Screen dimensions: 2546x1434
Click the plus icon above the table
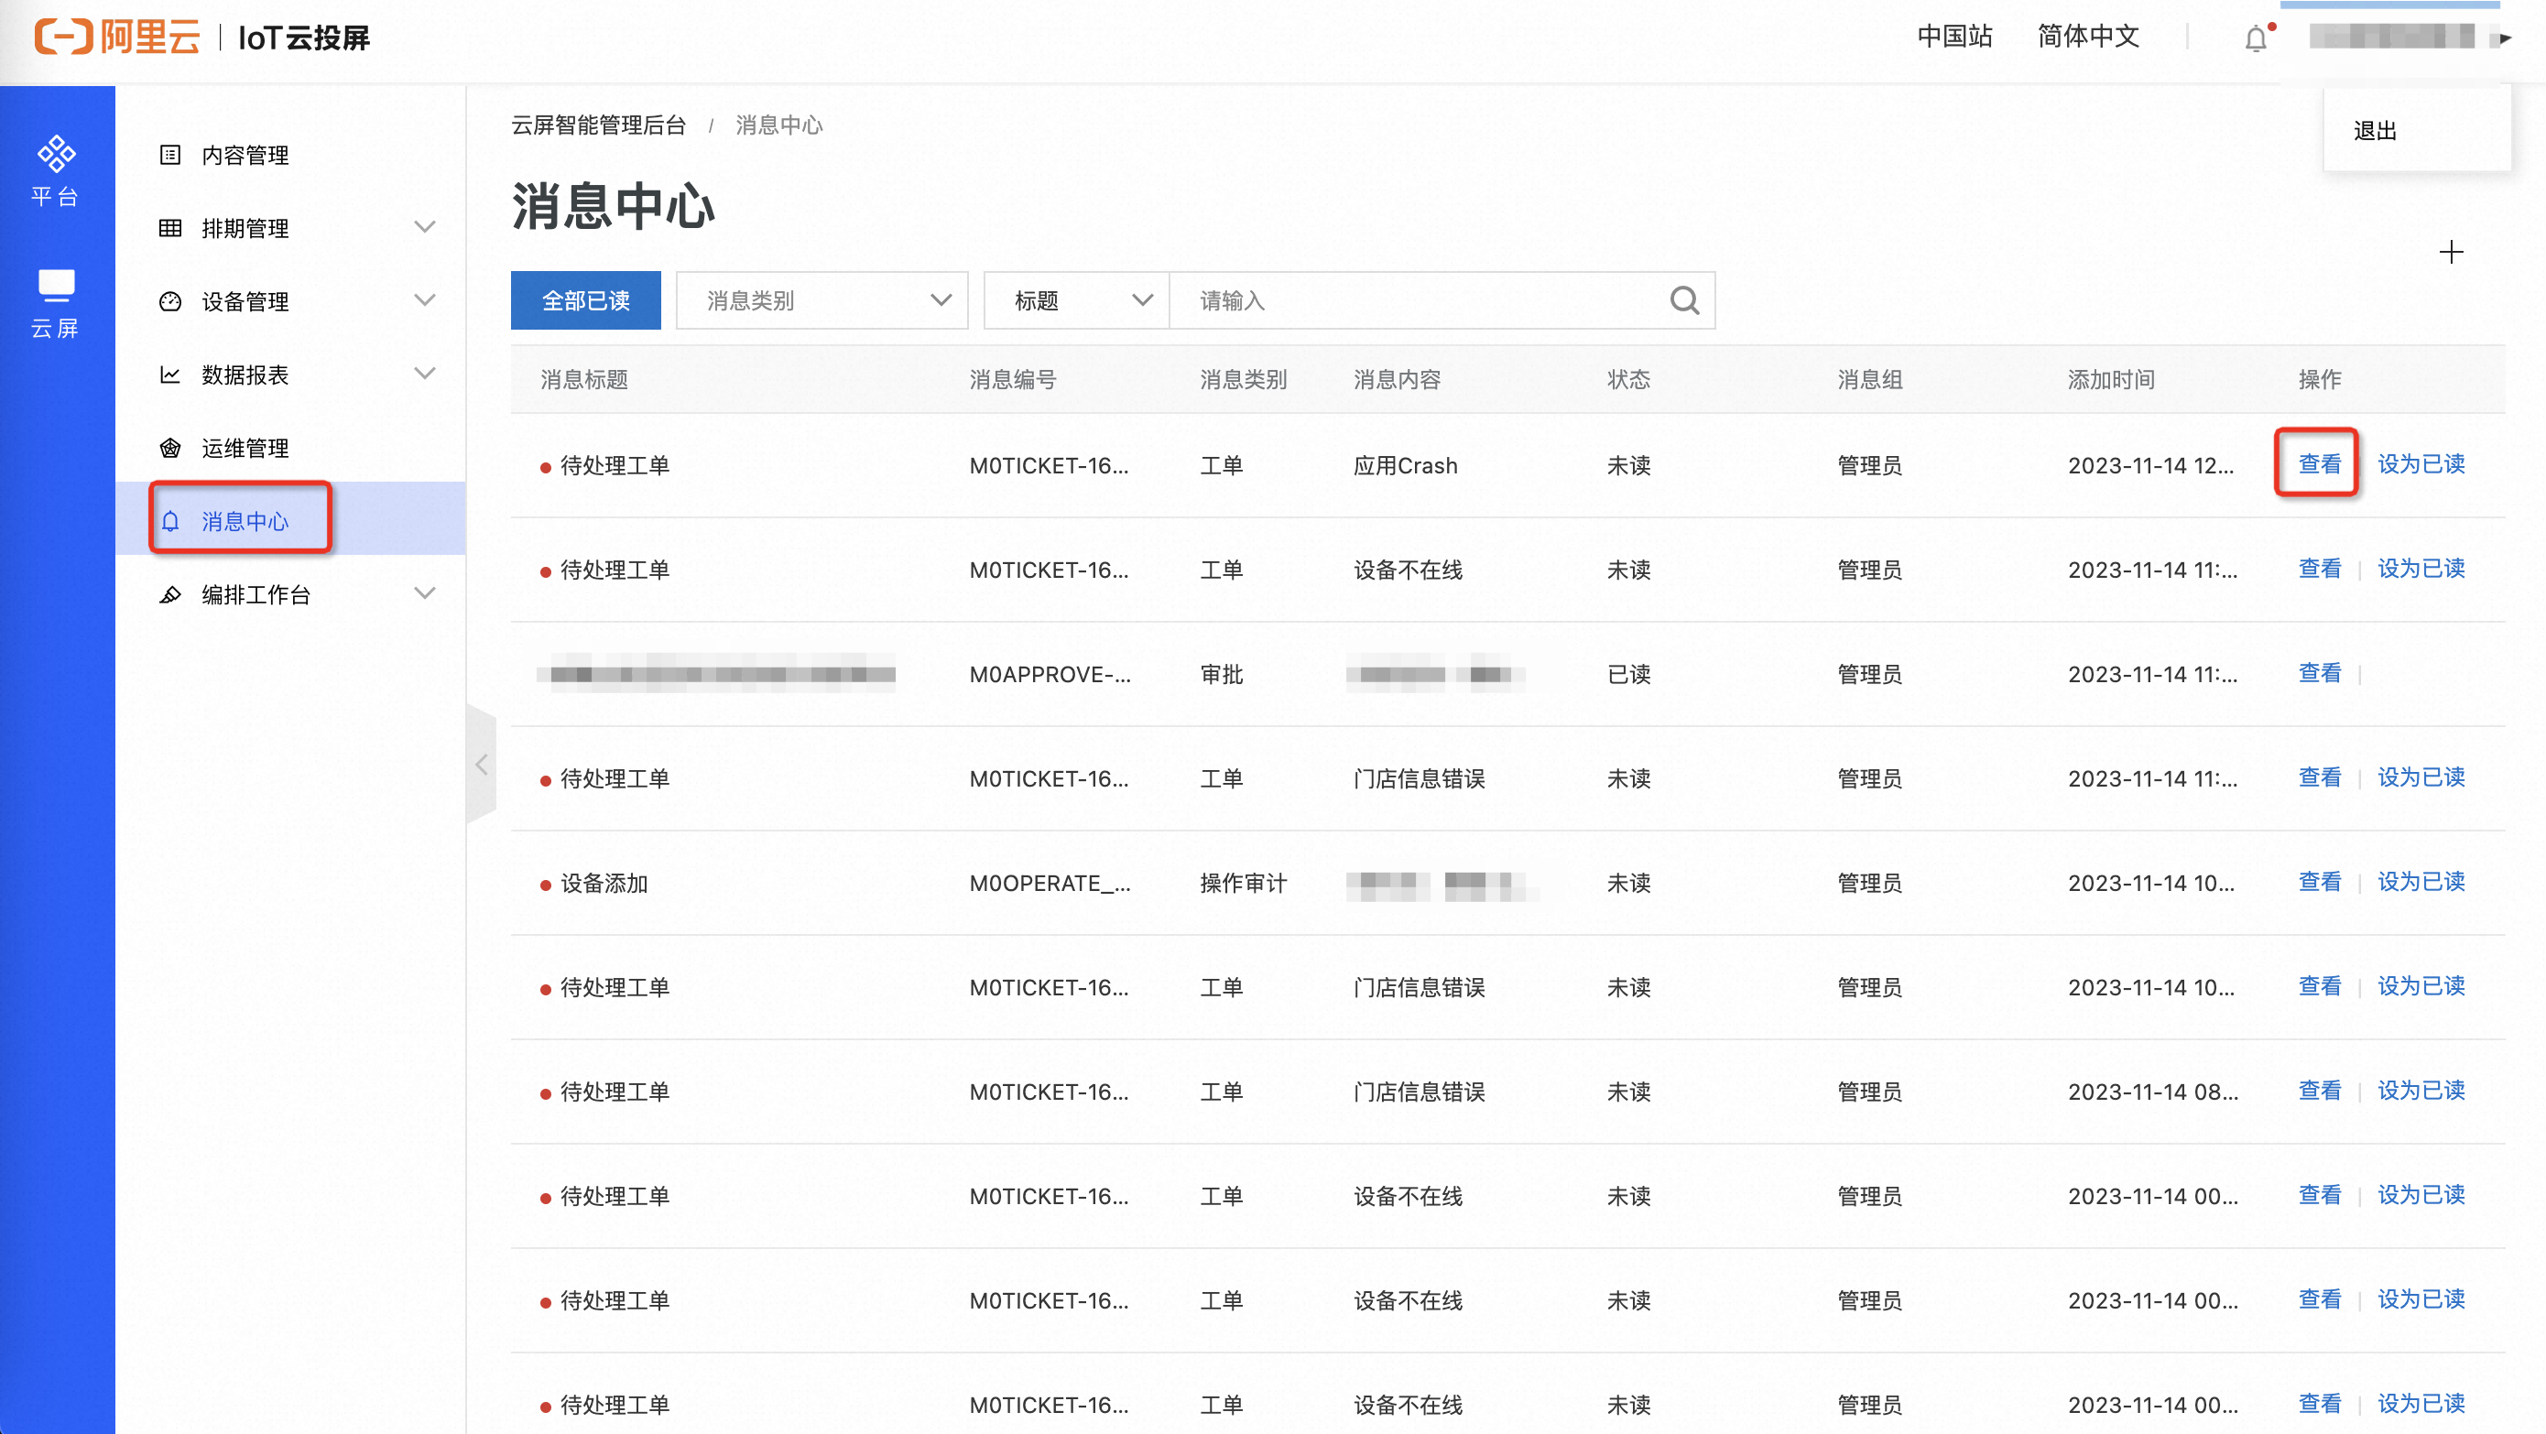(x=2451, y=252)
